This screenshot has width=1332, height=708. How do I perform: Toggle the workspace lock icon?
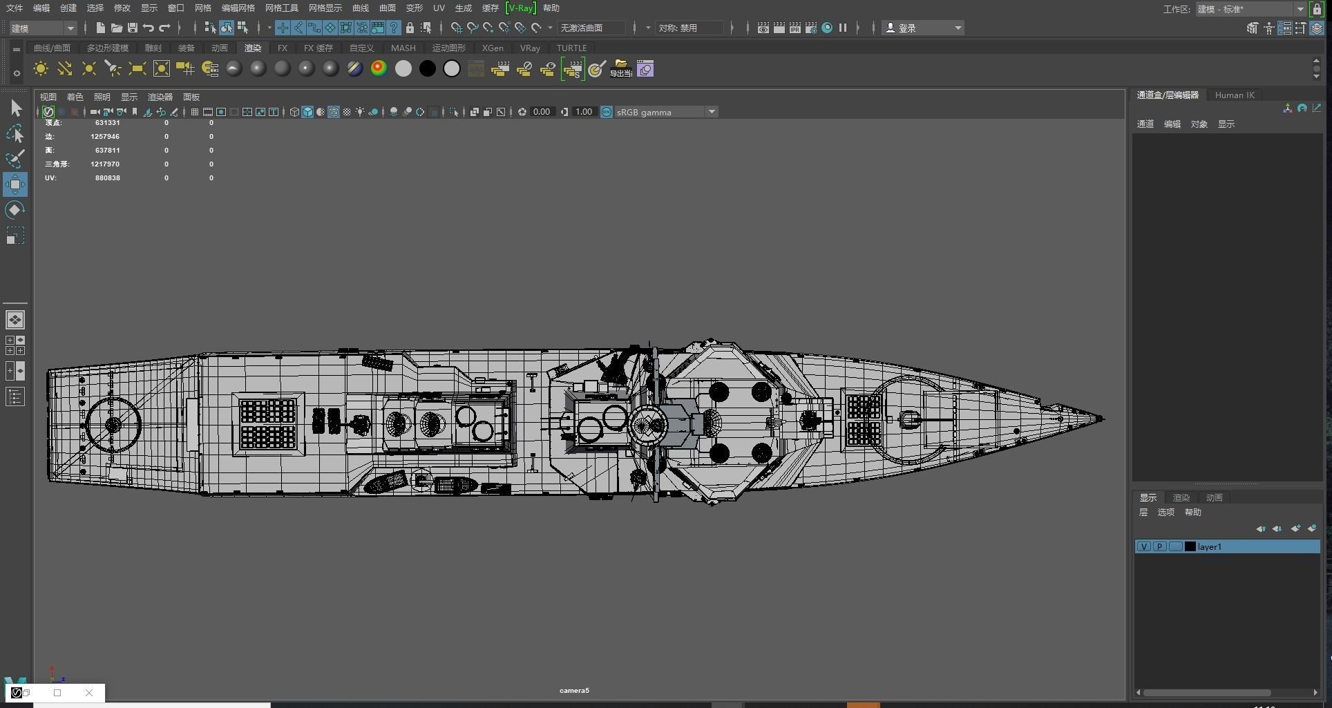pyautogui.click(x=1317, y=9)
